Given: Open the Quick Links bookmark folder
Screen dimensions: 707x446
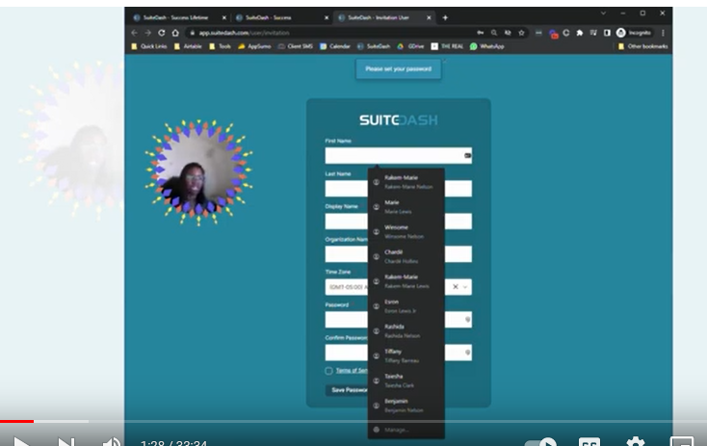Looking at the screenshot, I should [148, 46].
